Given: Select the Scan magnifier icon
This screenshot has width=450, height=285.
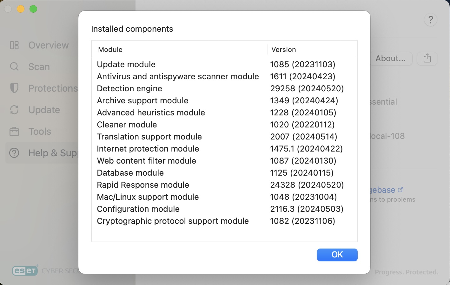Looking at the screenshot, I should coord(14,67).
